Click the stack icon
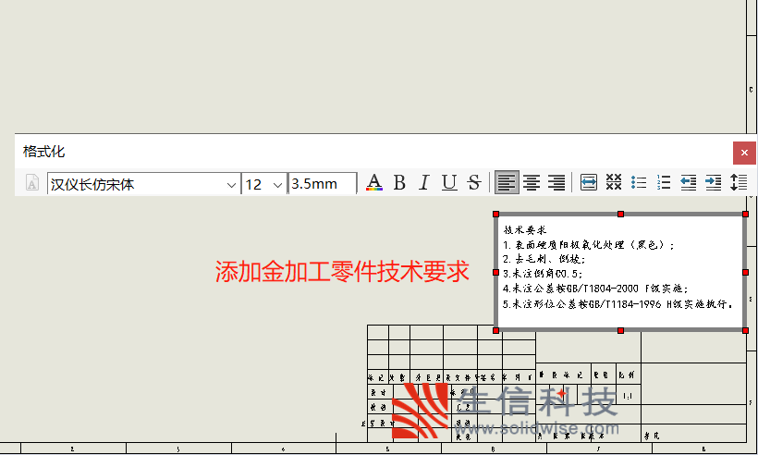 click(x=614, y=182)
